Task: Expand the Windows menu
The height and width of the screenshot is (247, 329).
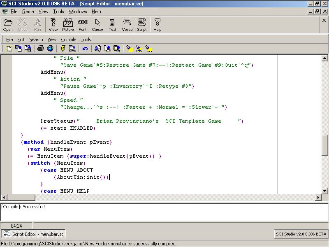Action: (78, 12)
